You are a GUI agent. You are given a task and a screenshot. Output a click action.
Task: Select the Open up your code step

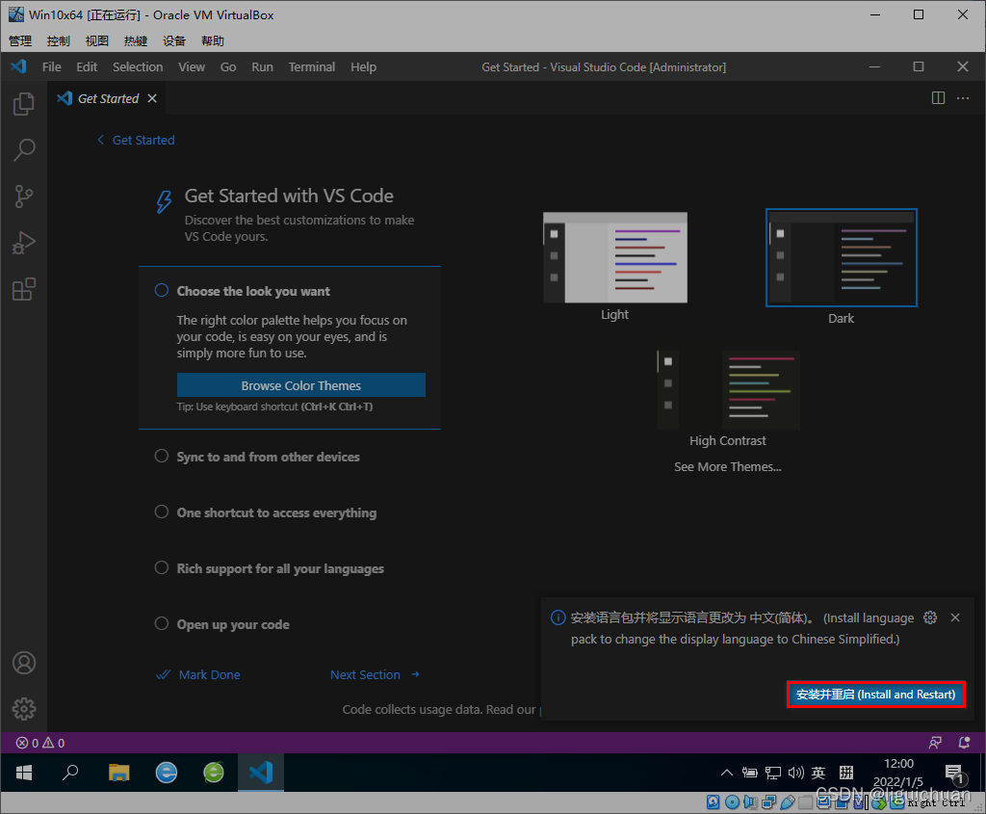tap(233, 624)
